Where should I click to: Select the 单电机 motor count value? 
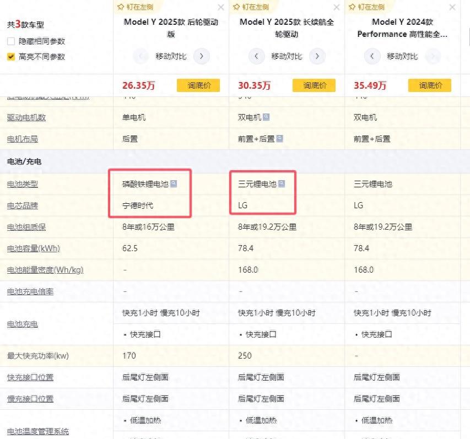pyautogui.click(x=134, y=117)
